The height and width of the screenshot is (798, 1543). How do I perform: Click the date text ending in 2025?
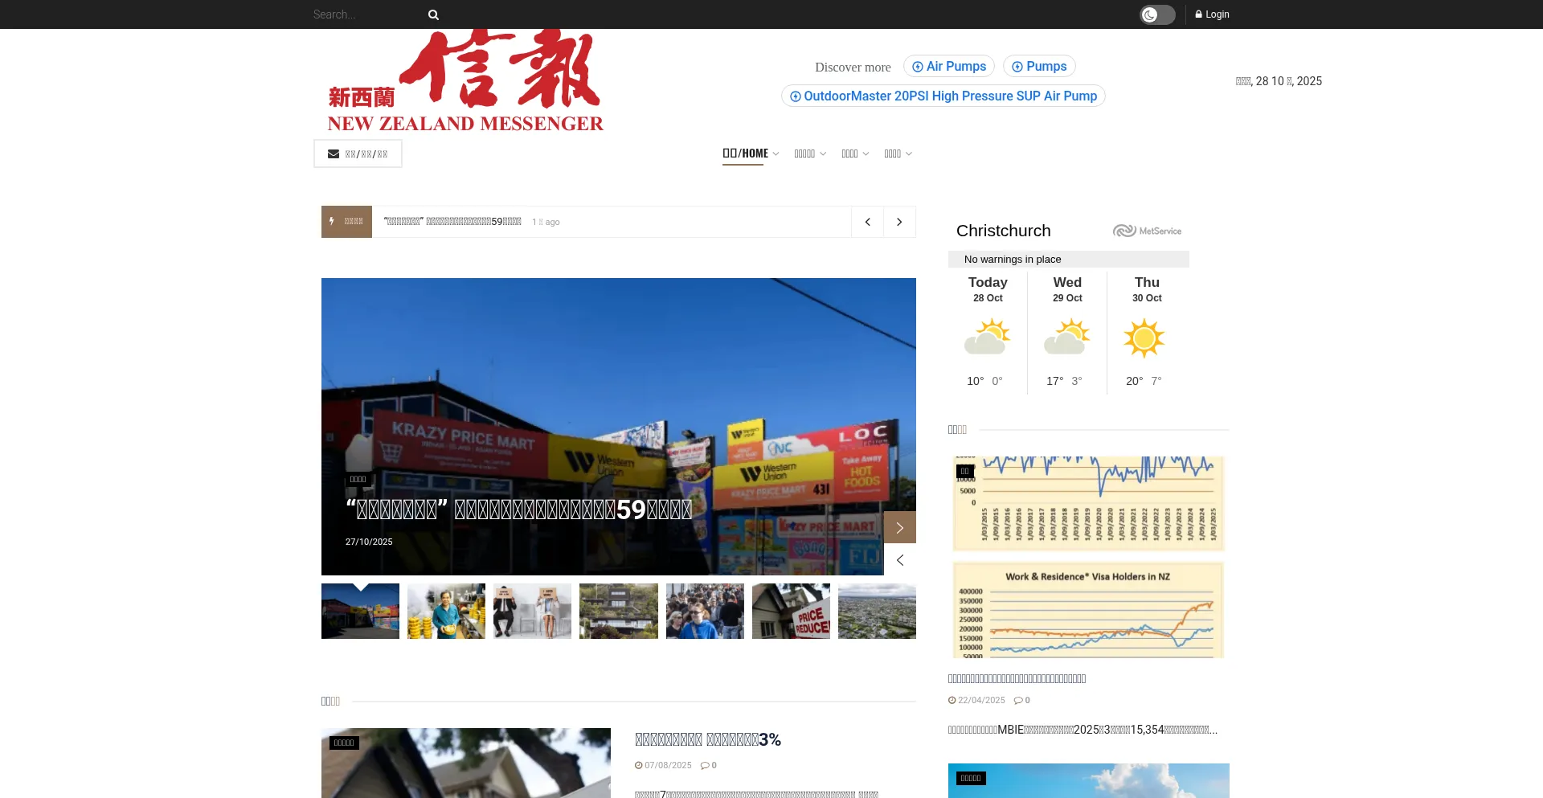coord(1279,81)
